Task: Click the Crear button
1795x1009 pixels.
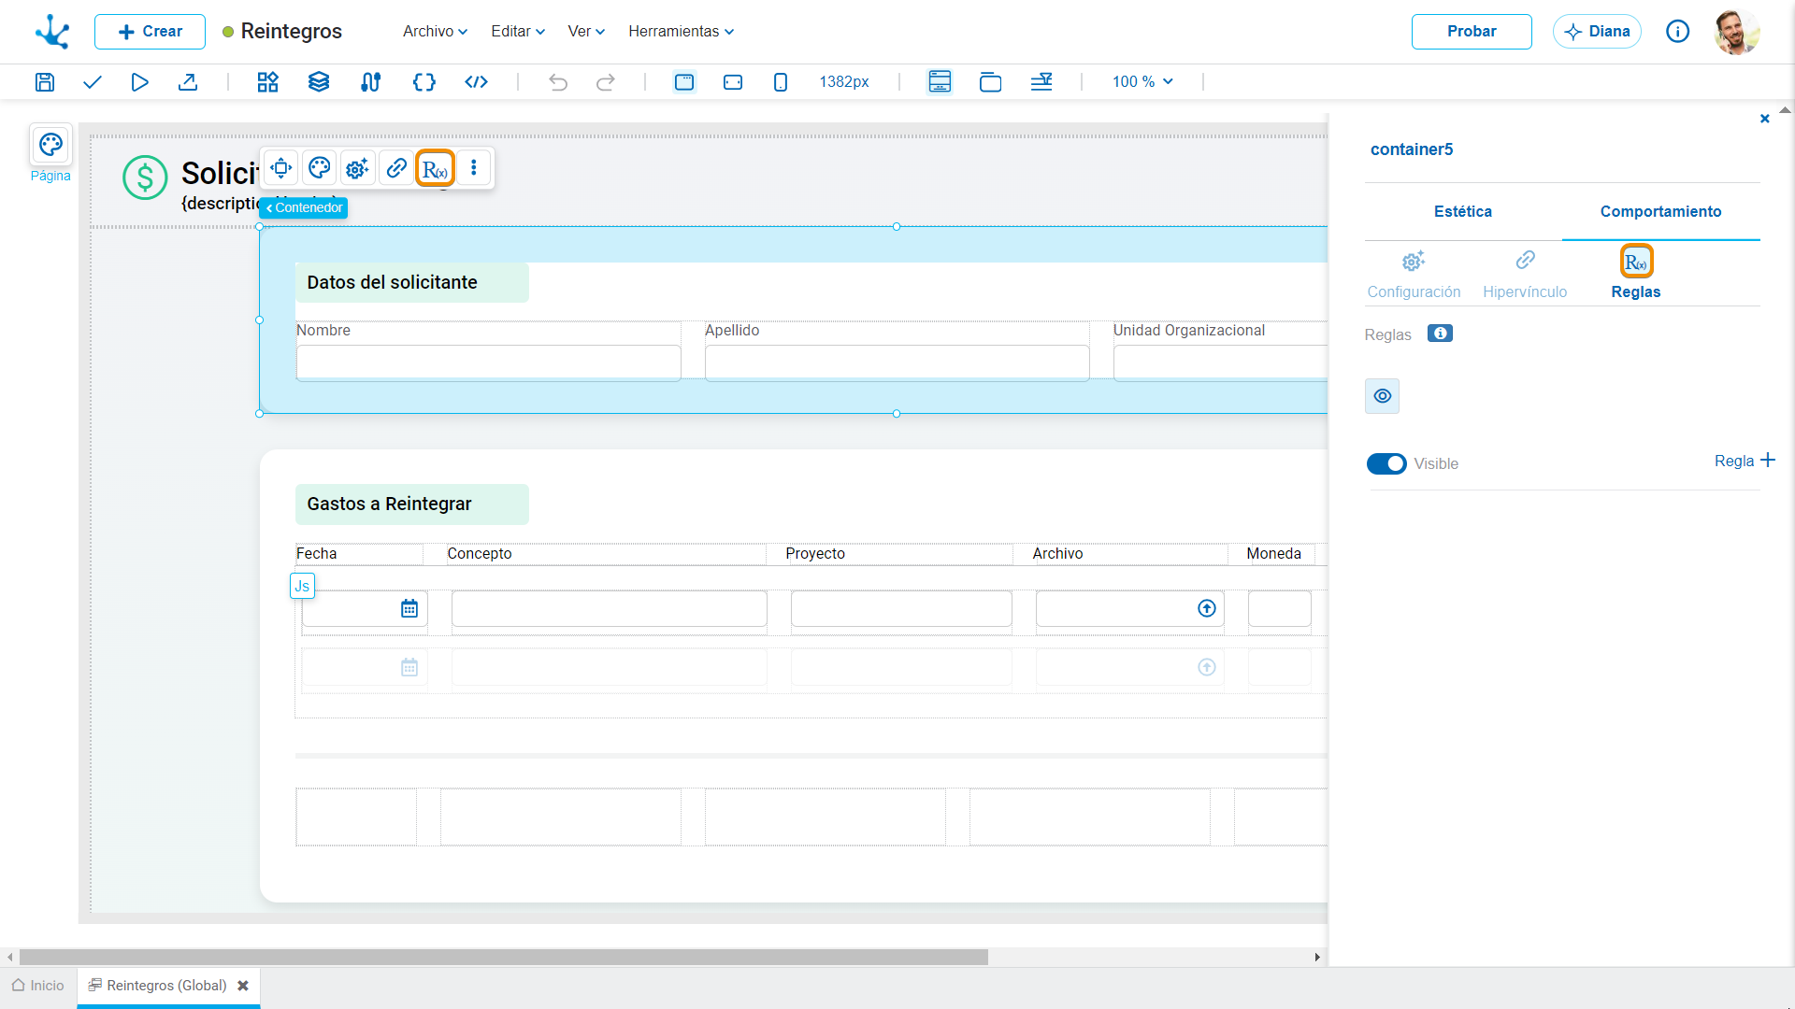Action: pyautogui.click(x=150, y=32)
